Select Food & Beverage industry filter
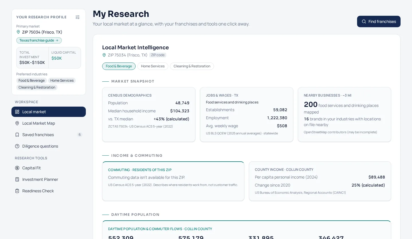This screenshot has width=412, height=239. [x=119, y=66]
